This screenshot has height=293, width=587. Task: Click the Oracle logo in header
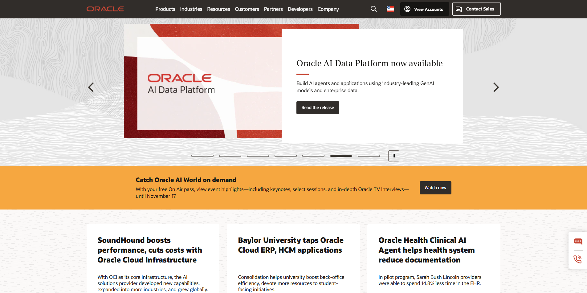point(105,9)
